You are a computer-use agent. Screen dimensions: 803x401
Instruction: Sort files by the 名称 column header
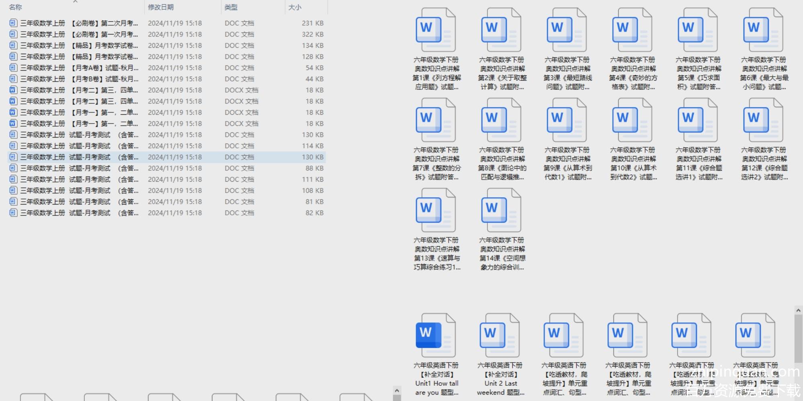[x=16, y=7]
